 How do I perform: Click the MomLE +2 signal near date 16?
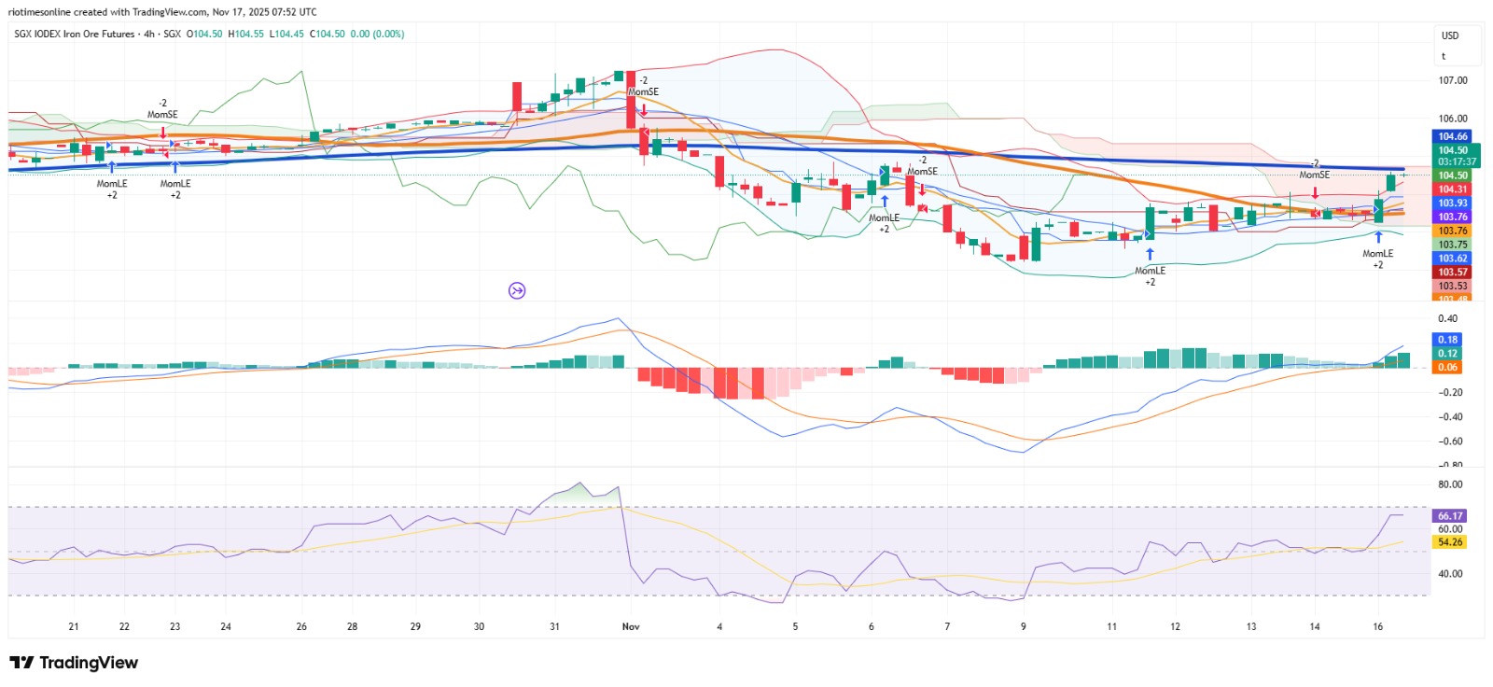pos(1377,259)
